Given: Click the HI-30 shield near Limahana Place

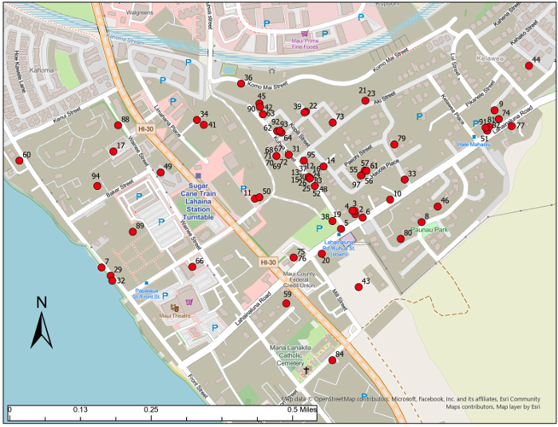Looking at the screenshot, I should (x=145, y=128).
